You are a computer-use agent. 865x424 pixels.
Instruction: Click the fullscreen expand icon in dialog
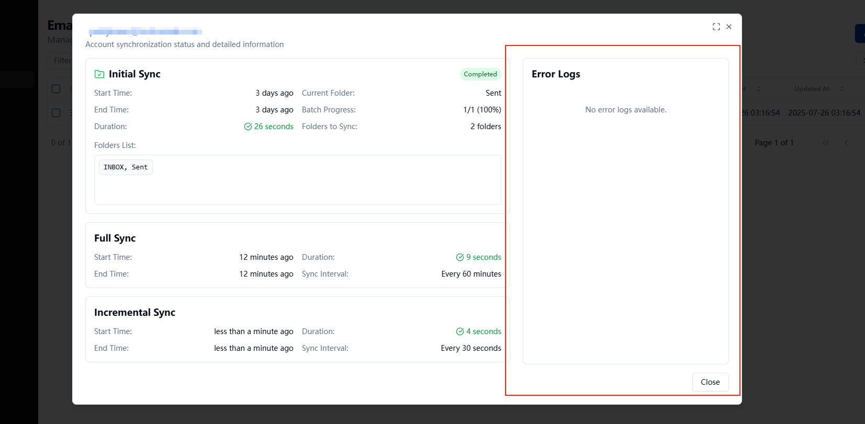pyautogui.click(x=716, y=27)
